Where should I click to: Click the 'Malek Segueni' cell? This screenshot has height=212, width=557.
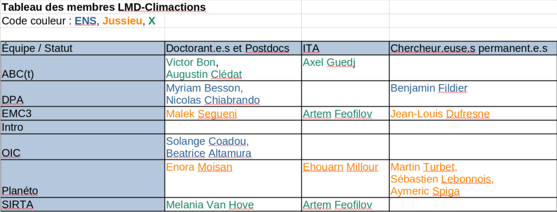coord(233,114)
